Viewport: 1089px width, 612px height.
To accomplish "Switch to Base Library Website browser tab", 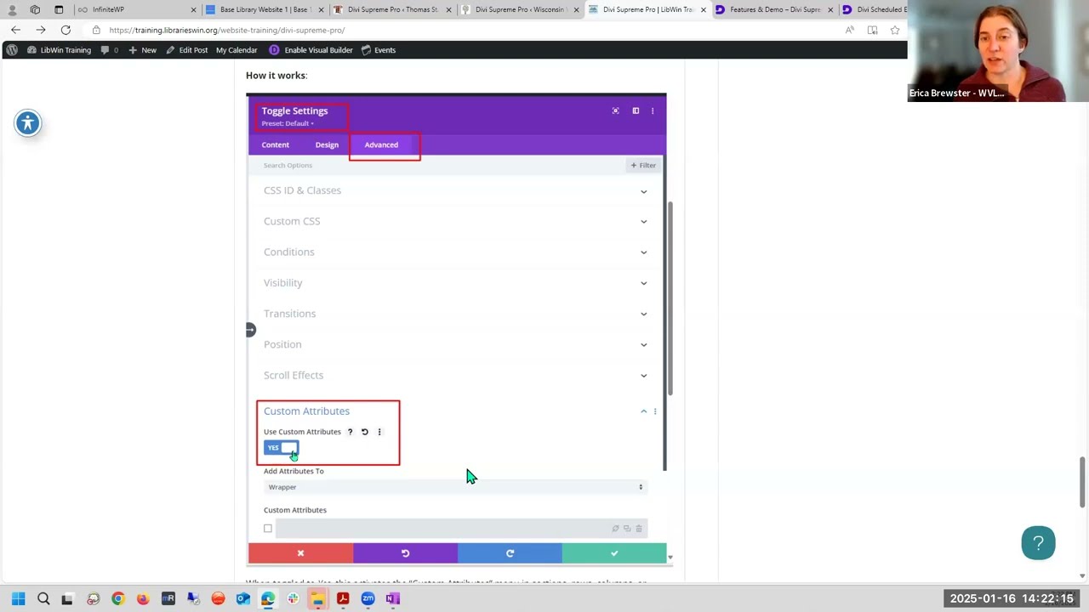I will [x=264, y=9].
